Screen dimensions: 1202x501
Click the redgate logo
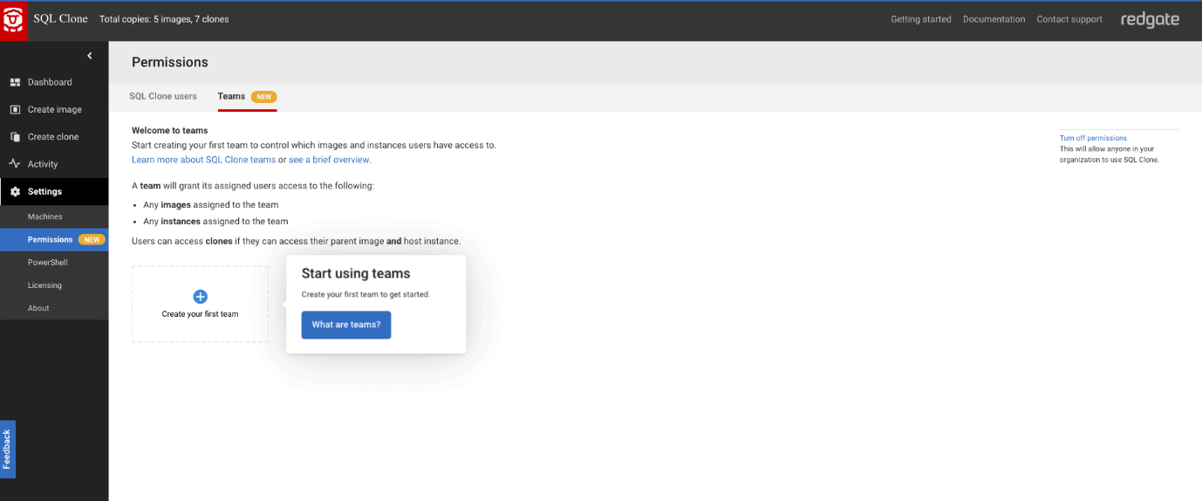click(1150, 19)
